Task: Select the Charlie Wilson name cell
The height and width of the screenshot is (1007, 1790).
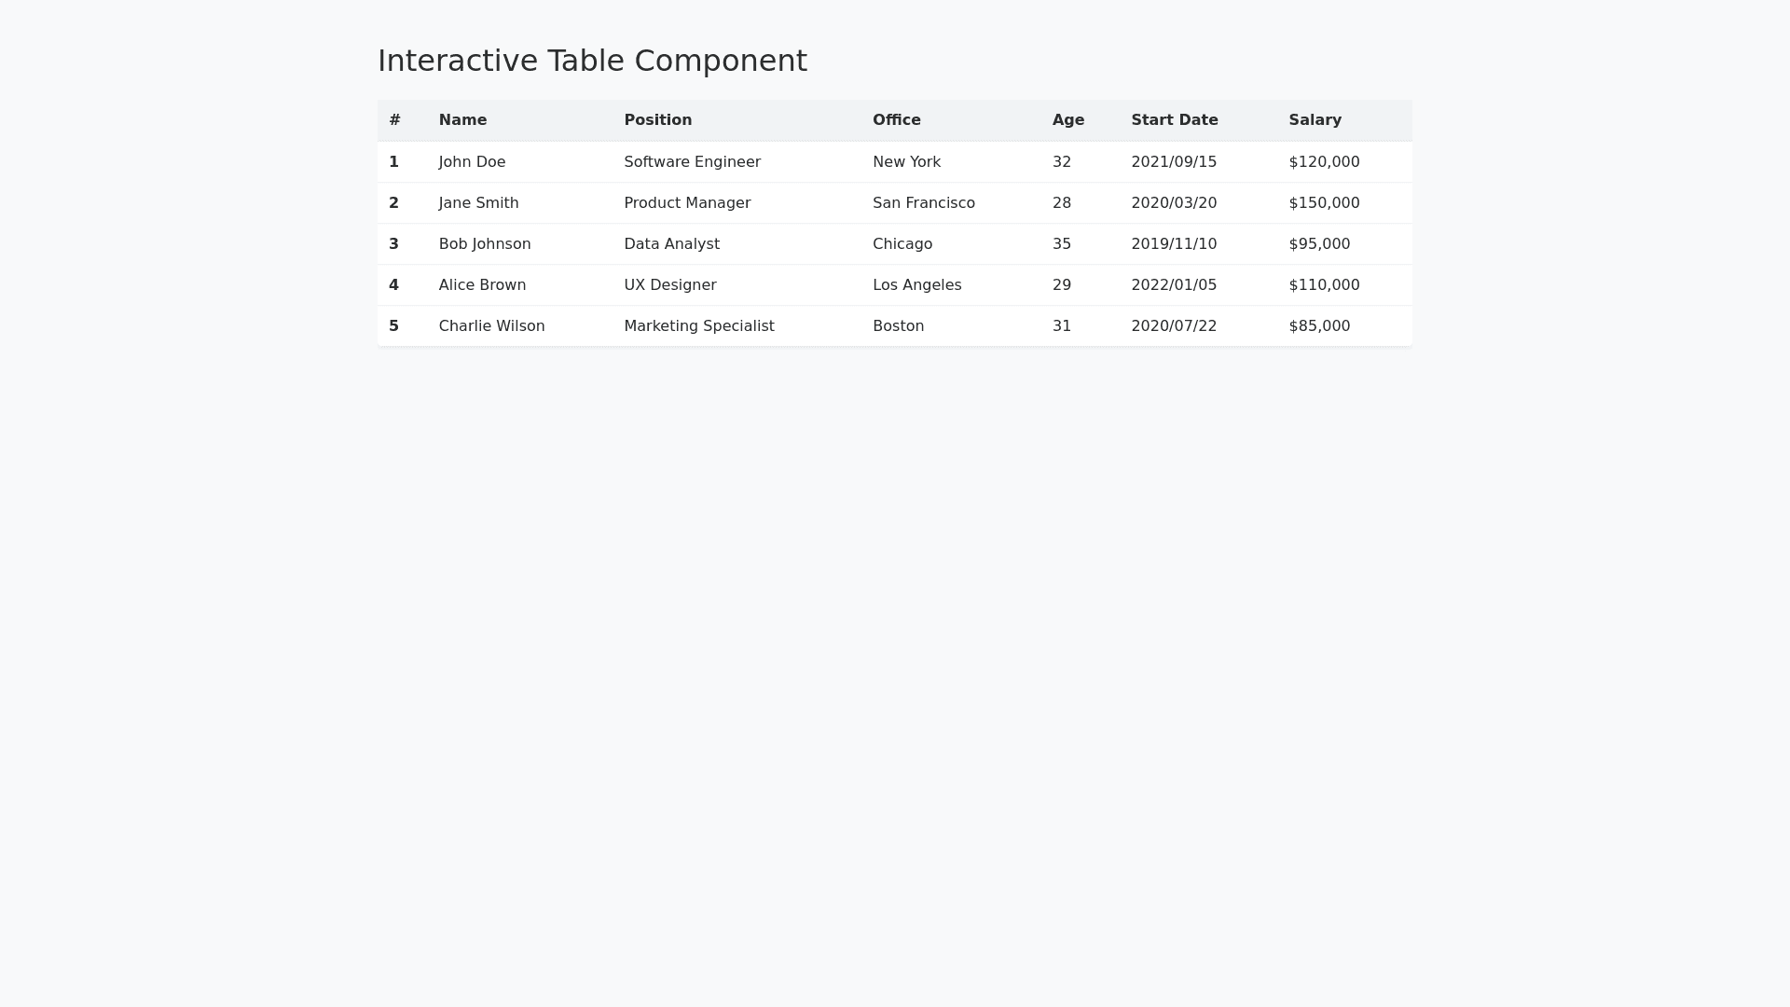Action: [491, 326]
